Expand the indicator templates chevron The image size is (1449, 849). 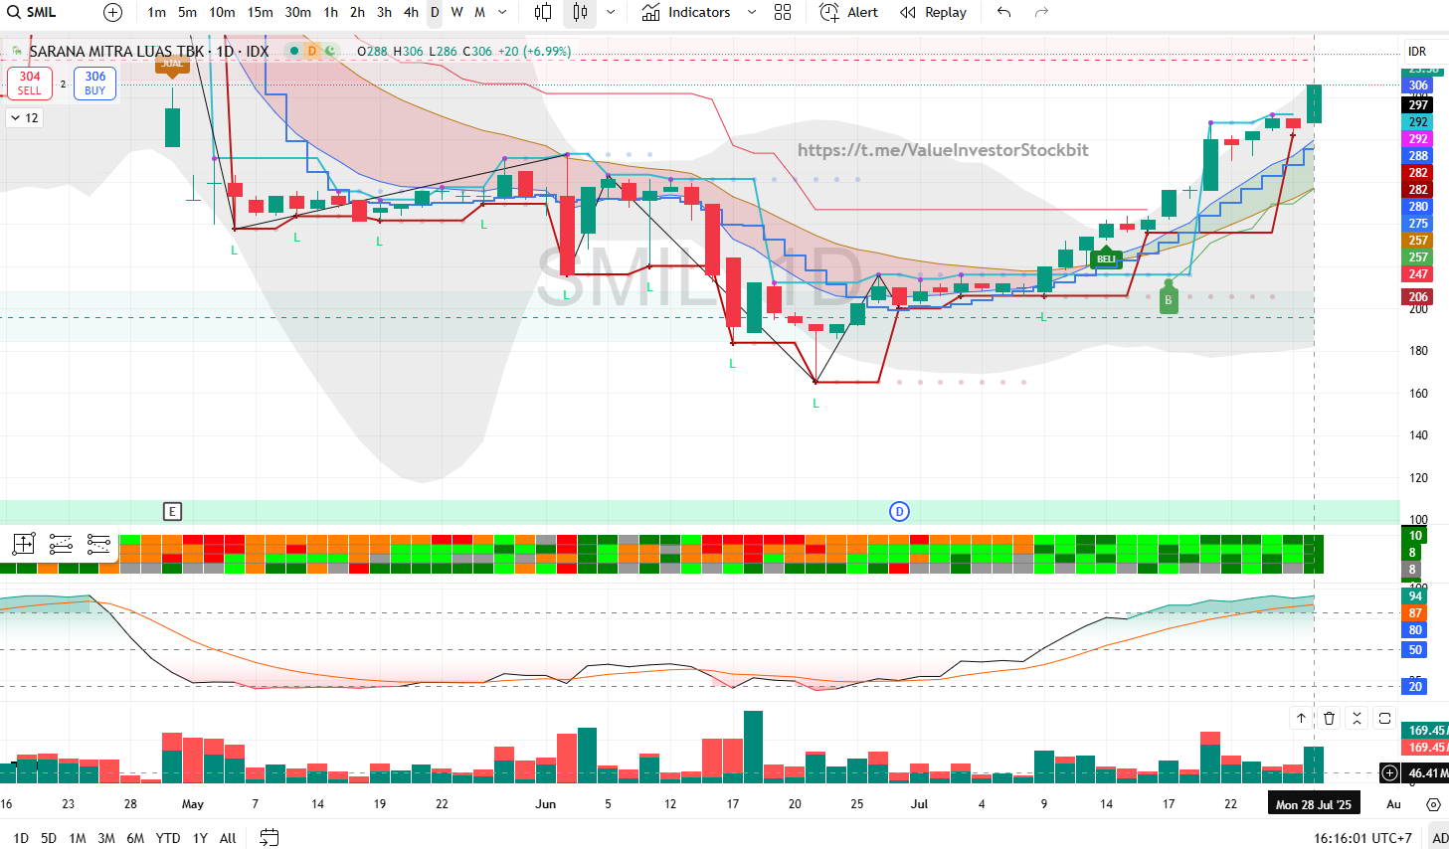coord(752,12)
